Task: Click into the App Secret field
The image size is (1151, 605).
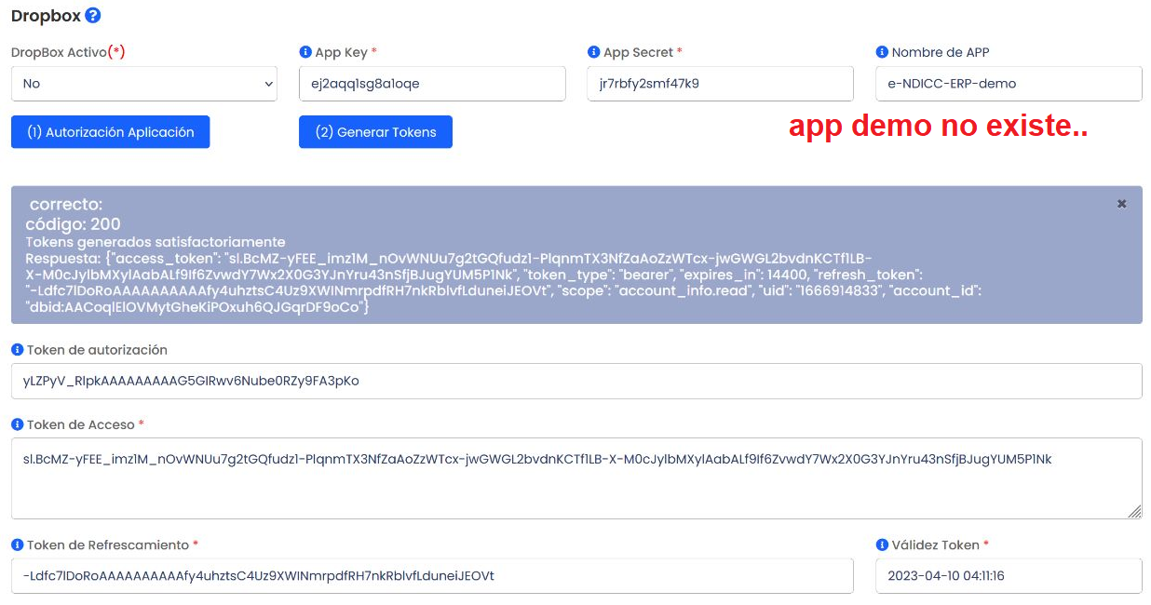Action: coord(720,84)
